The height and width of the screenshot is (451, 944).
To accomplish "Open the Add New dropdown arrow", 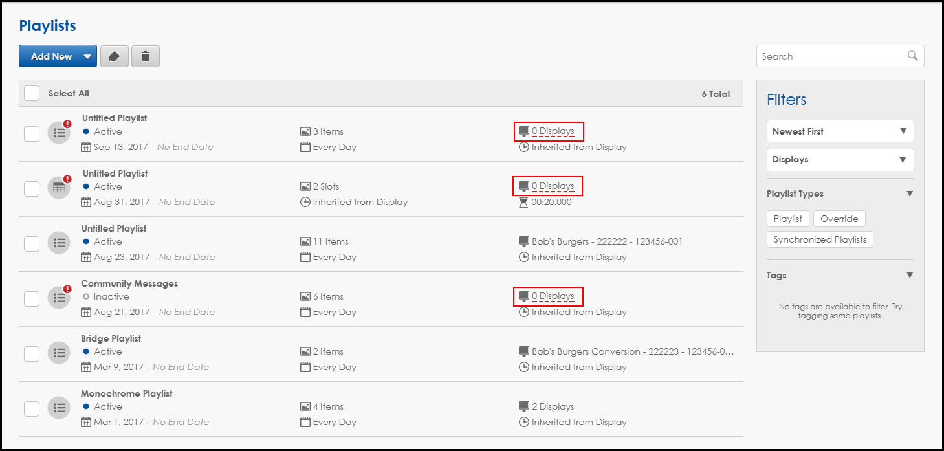I will [87, 56].
